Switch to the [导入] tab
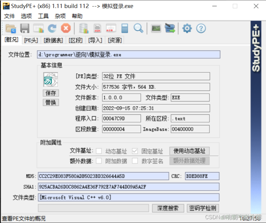 point(95,40)
